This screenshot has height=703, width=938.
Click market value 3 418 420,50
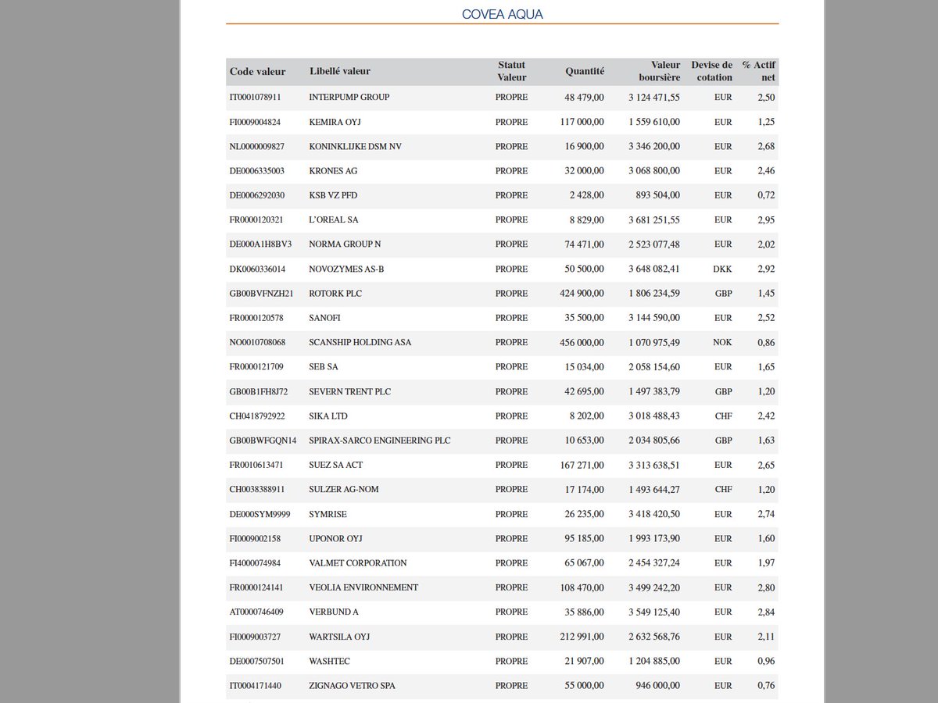654,514
